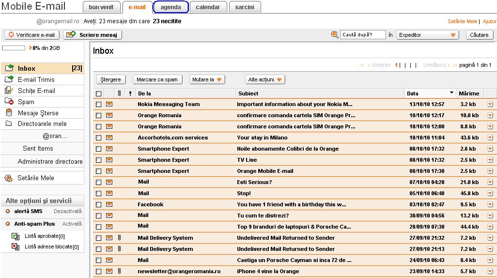This screenshot has width=497, height=278.
Task: Click the Scriere mesaj button
Action: point(93,35)
